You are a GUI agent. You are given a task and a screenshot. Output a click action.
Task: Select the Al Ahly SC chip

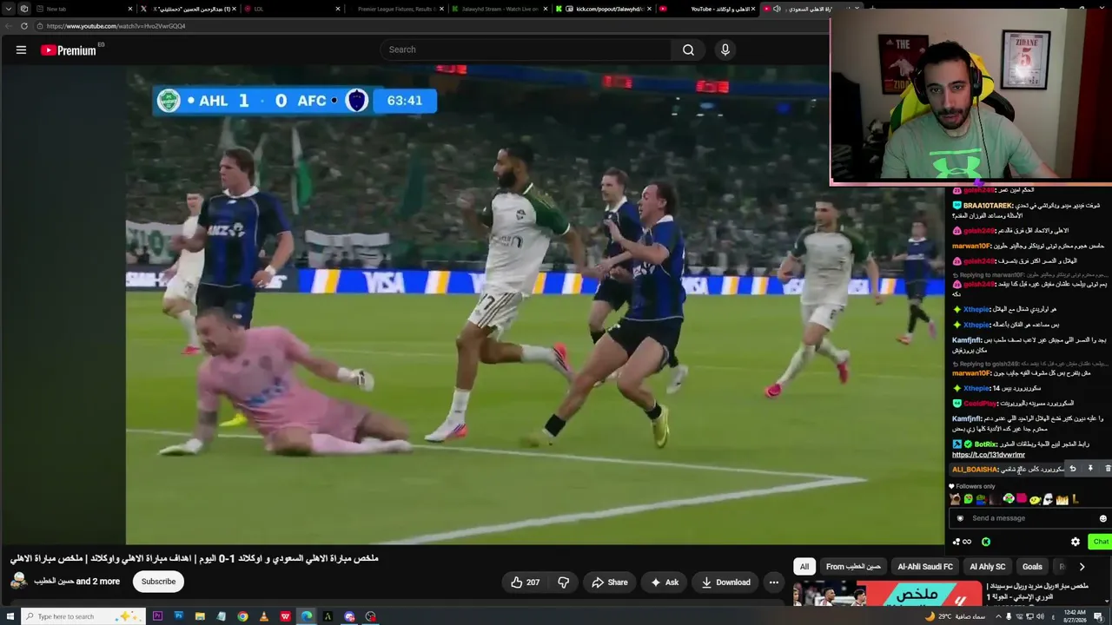pos(987,567)
